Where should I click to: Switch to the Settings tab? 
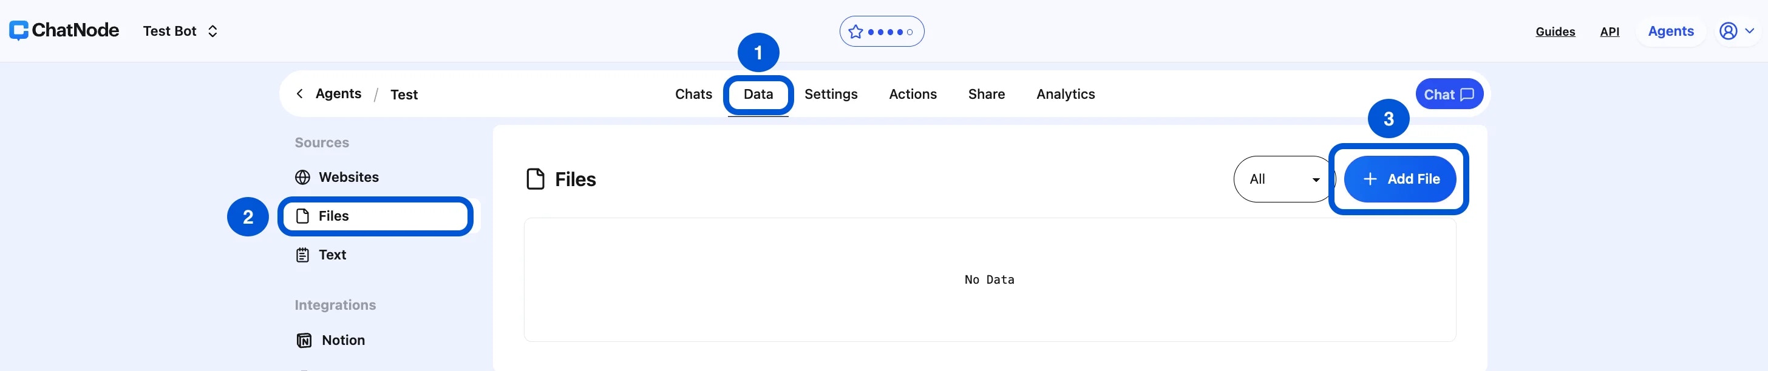click(831, 94)
